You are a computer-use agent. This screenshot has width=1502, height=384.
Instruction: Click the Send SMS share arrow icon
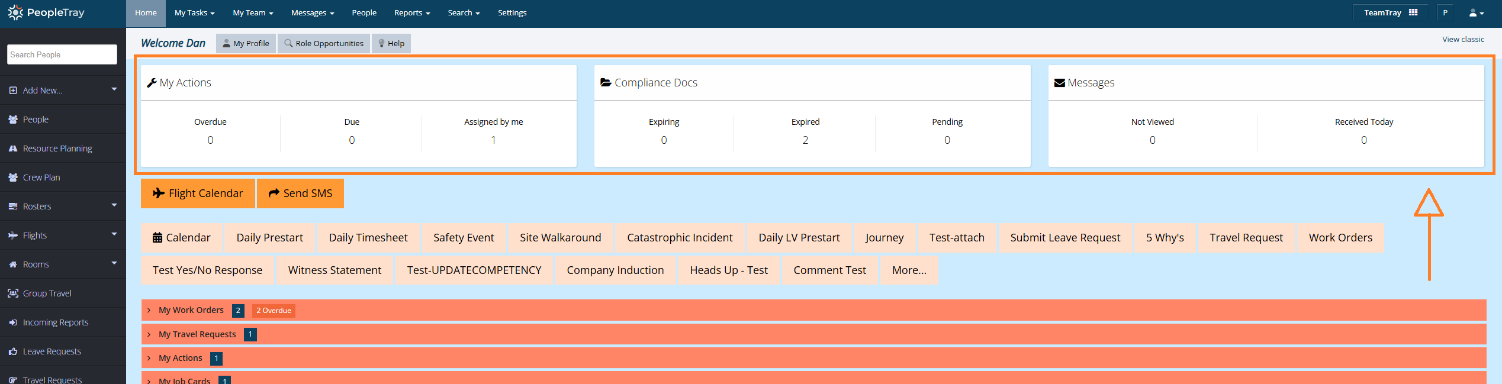tap(274, 193)
